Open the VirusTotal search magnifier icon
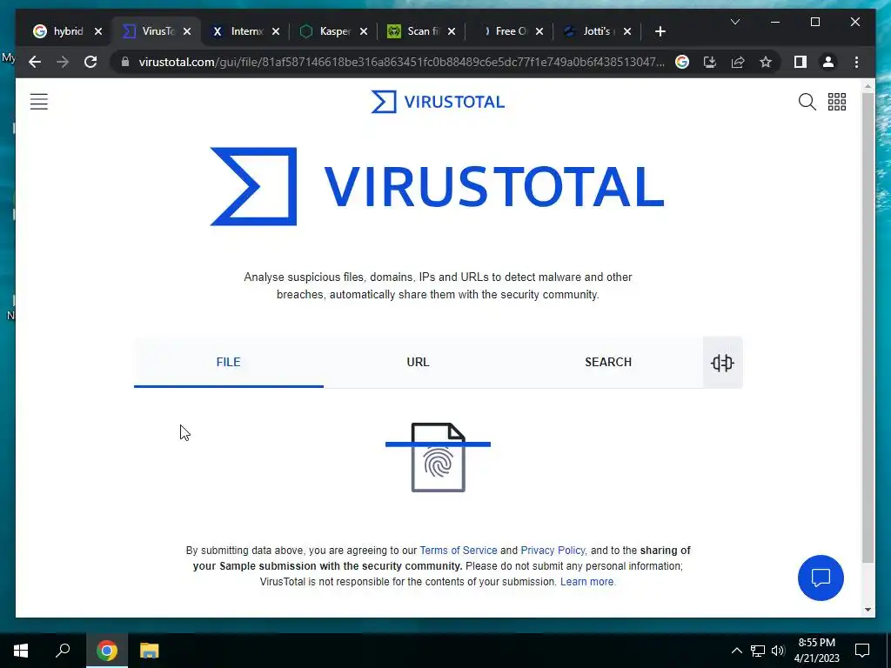The width and height of the screenshot is (891, 668). pyautogui.click(x=807, y=102)
